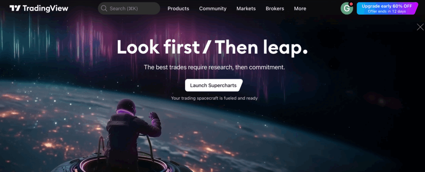Viewport: 425px width, 172px height.
Task: Click the 'Look first / Then leap.' headline
Action: pyautogui.click(x=212, y=47)
